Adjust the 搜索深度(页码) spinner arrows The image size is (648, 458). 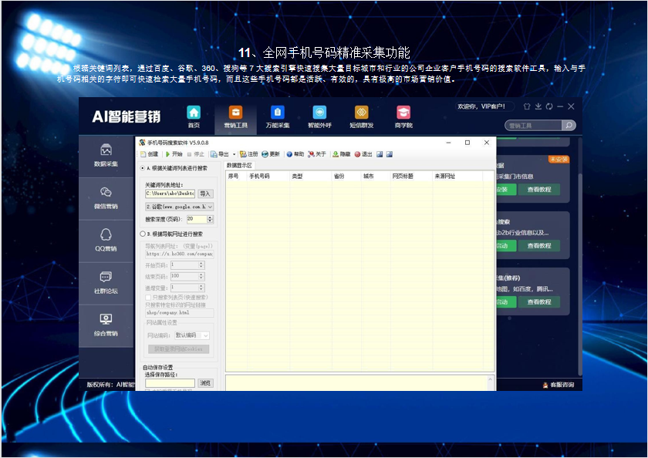pos(210,219)
